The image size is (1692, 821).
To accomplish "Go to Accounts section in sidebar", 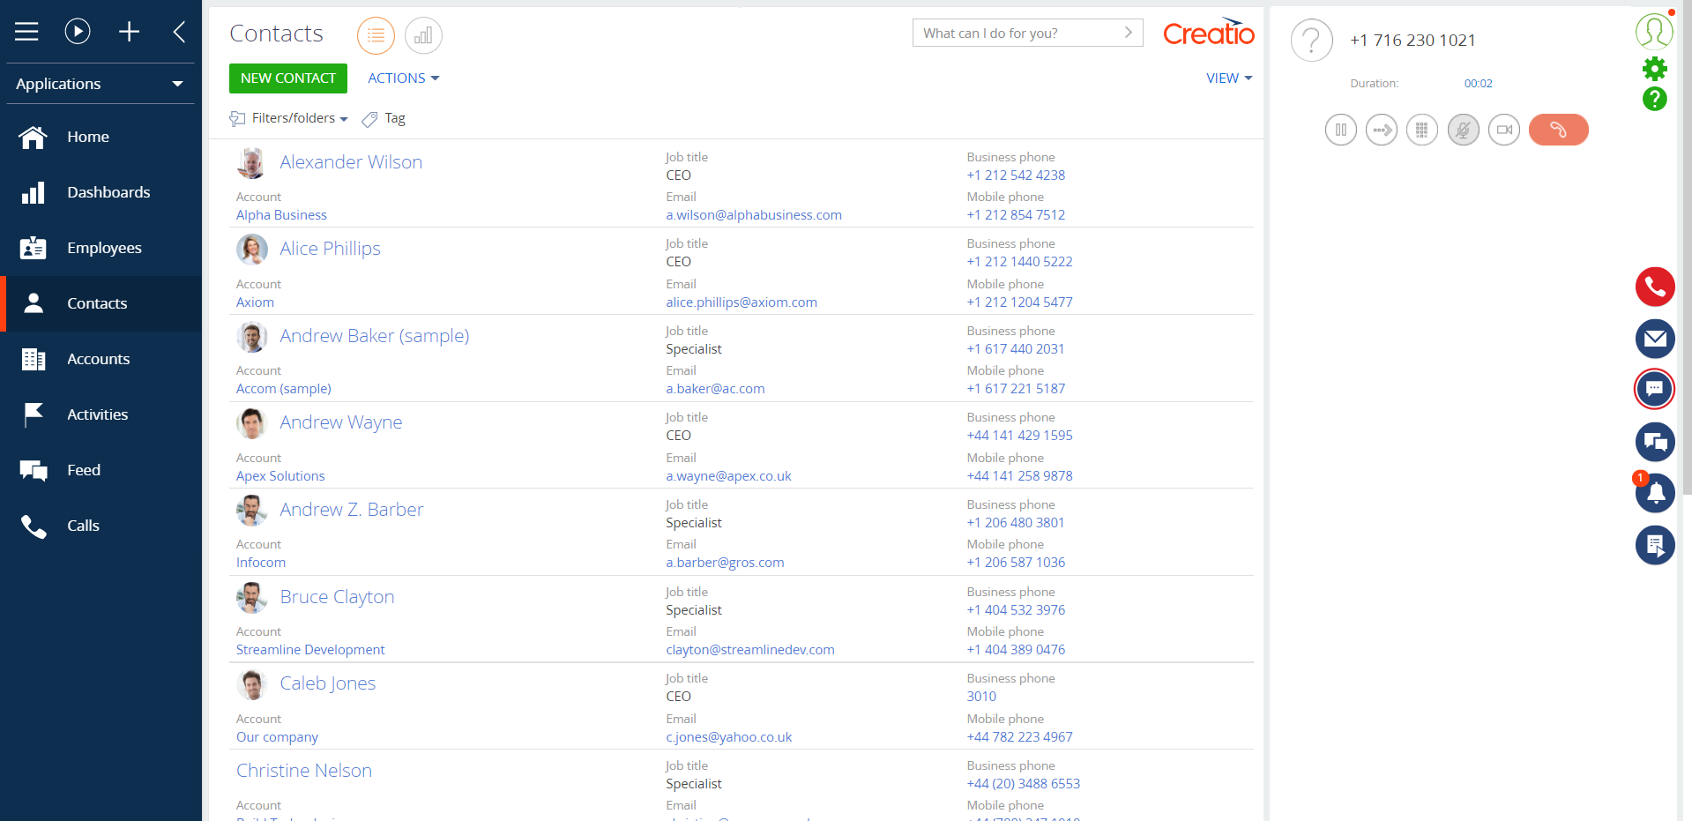I will click(98, 359).
